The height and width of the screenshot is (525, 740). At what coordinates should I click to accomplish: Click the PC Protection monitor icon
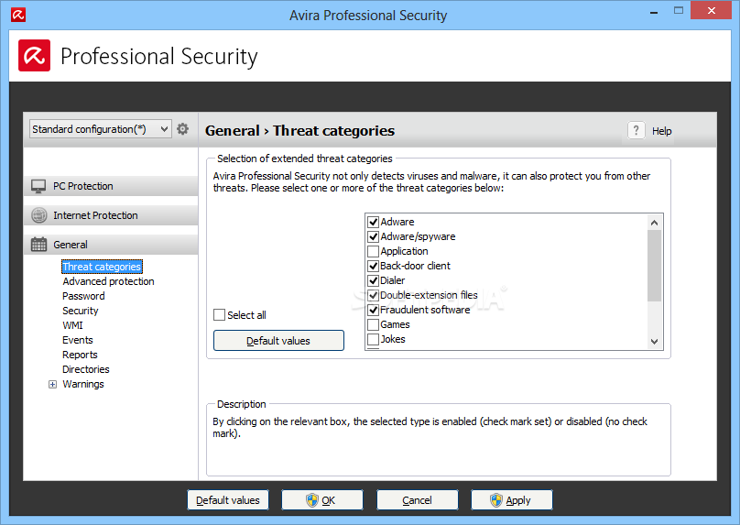38,187
